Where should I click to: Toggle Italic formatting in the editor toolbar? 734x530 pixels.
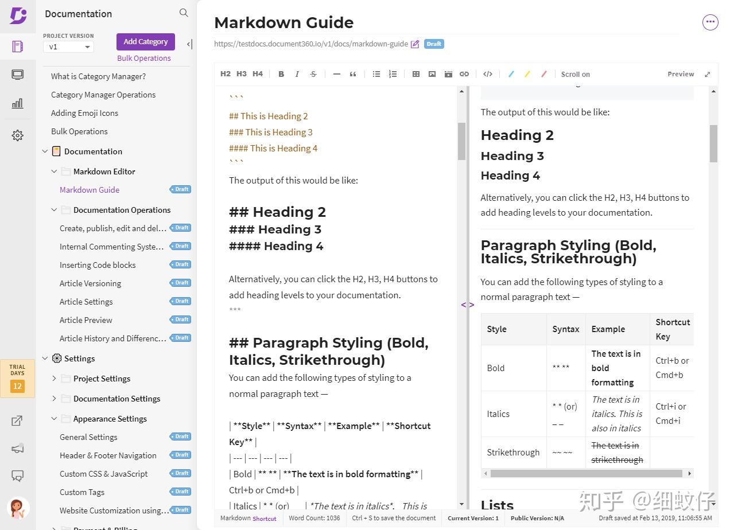point(297,73)
